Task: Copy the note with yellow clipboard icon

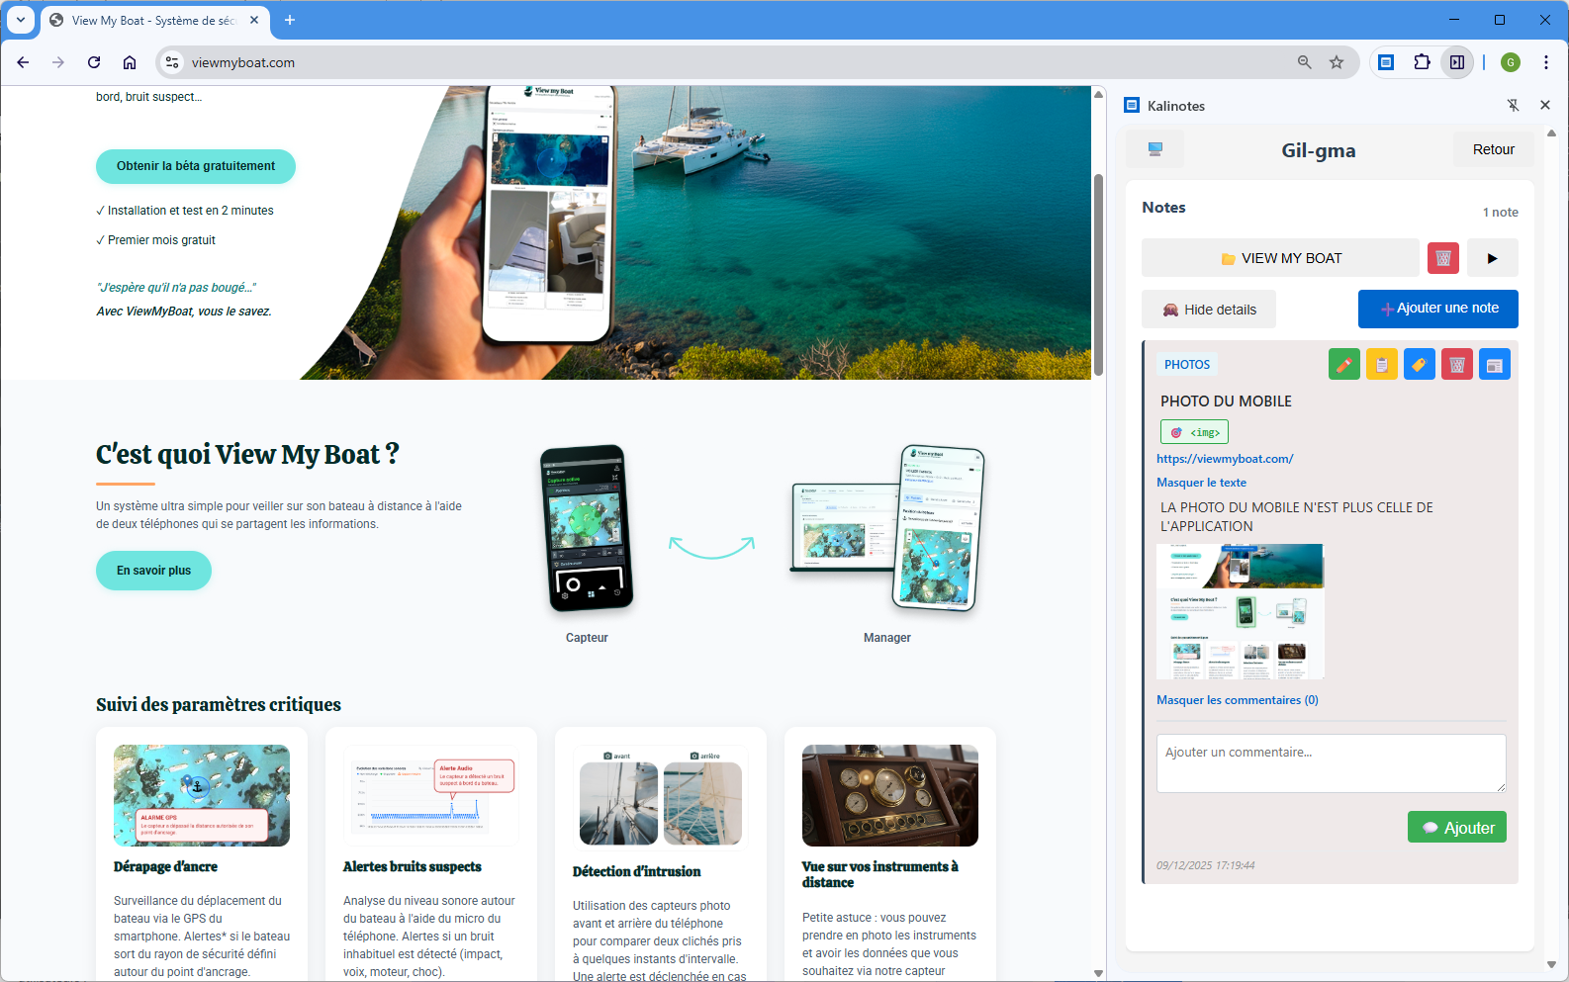Action: tap(1382, 365)
